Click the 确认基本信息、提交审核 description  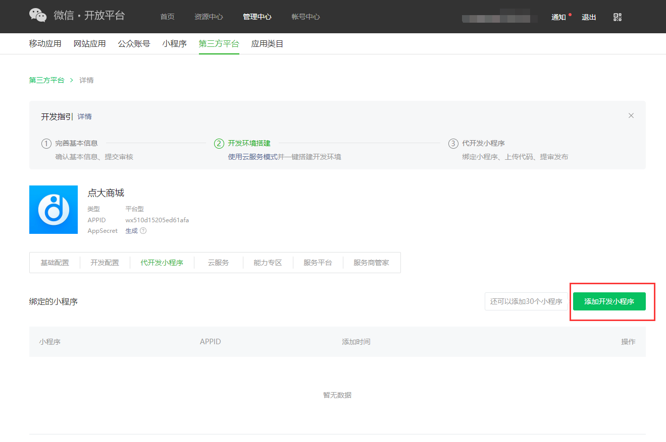coord(94,157)
